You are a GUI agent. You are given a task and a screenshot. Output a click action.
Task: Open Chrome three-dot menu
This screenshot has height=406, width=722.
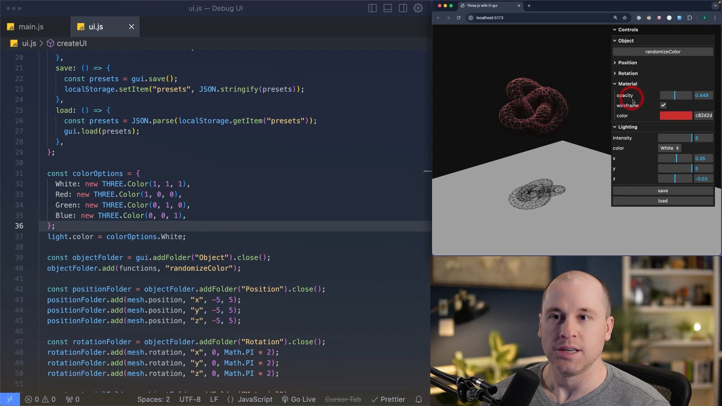715,18
